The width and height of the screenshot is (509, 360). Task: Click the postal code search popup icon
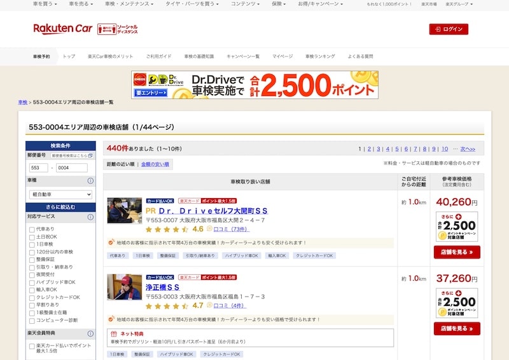pyautogui.click(x=90, y=156)
